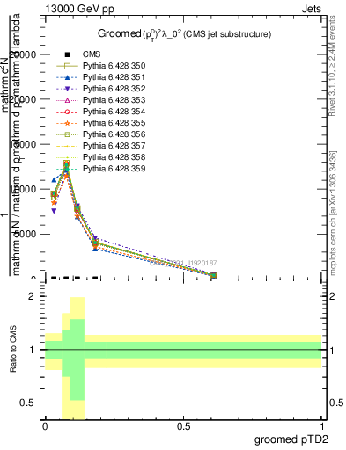Image resolution: width=346 pixels, height=450 pixels.
Task: Click the x-axis tick label '0'
Action: click(x=45, y=426)
